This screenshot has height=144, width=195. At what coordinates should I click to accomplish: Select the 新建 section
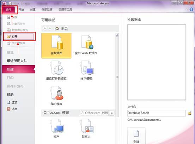(x=19, y=69)
